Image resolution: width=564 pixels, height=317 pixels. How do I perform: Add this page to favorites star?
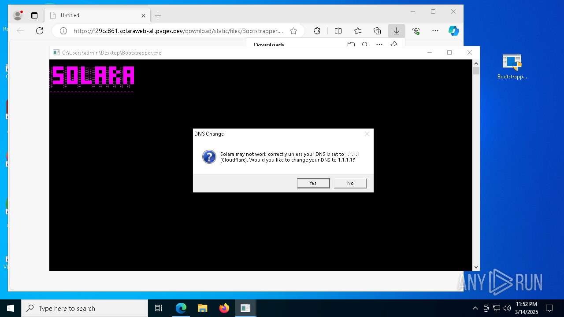(293, 31)
